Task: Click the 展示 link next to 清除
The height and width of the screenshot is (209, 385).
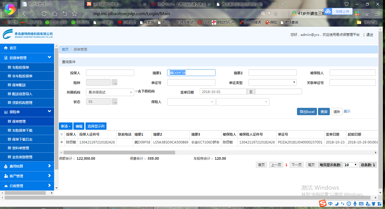Action: [x=347, y=112]
